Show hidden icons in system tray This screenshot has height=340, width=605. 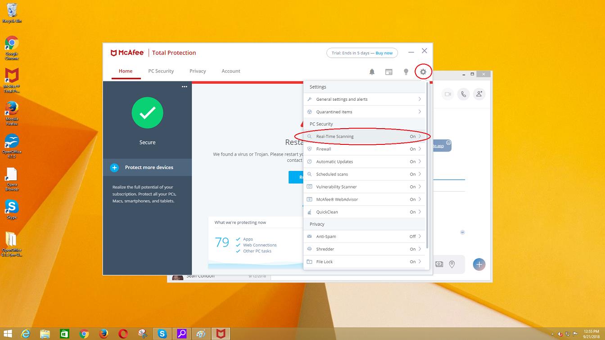552,334
